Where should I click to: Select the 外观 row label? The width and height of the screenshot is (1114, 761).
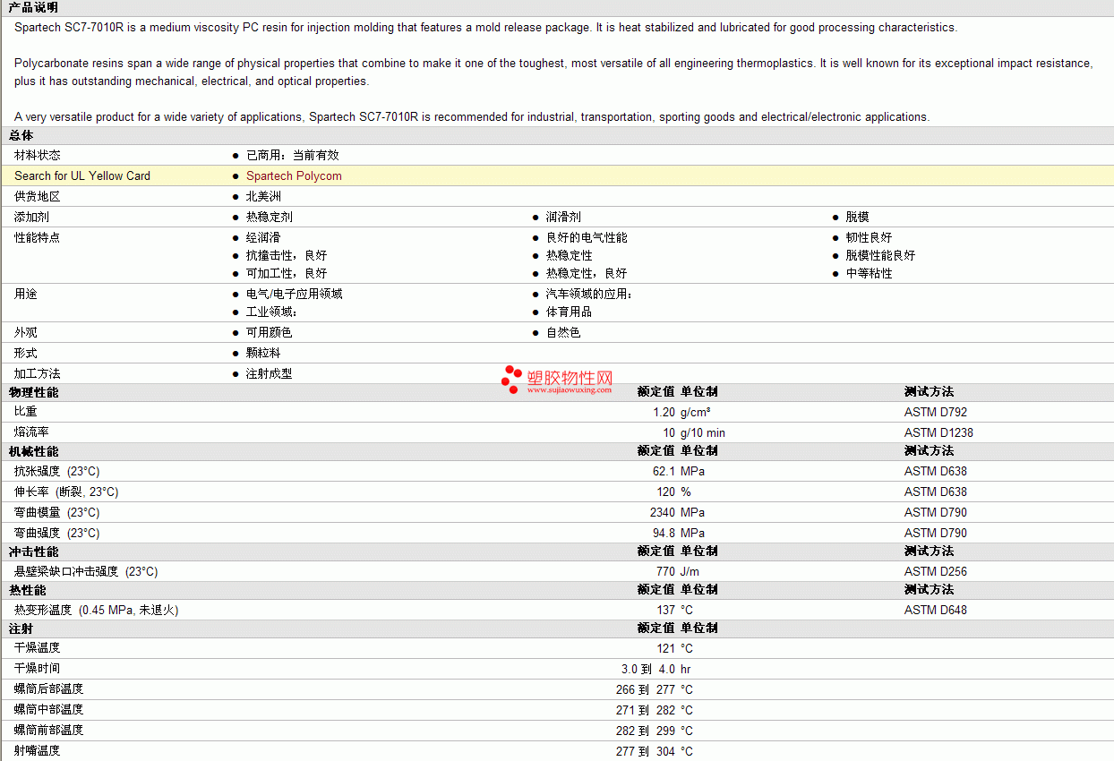coord(26,333)
